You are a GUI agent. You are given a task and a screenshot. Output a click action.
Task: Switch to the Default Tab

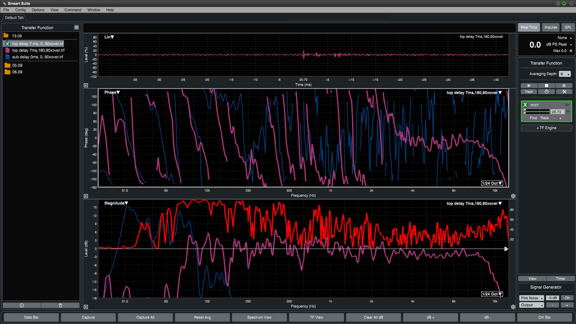click(14, 18)
